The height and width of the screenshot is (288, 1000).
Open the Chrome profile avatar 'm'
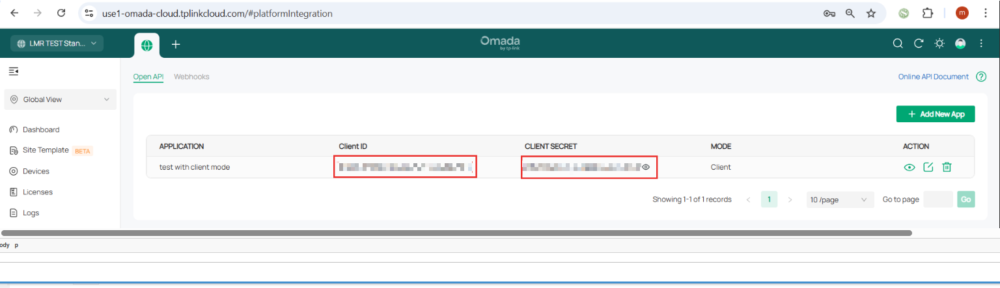[962, 13]
